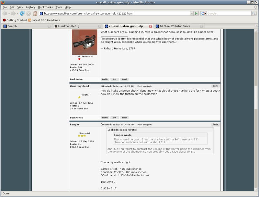This screenshot has height=197, width=259.
Task: Click the PM button under itsnotmyblood's post
Action: coord(114,118)
